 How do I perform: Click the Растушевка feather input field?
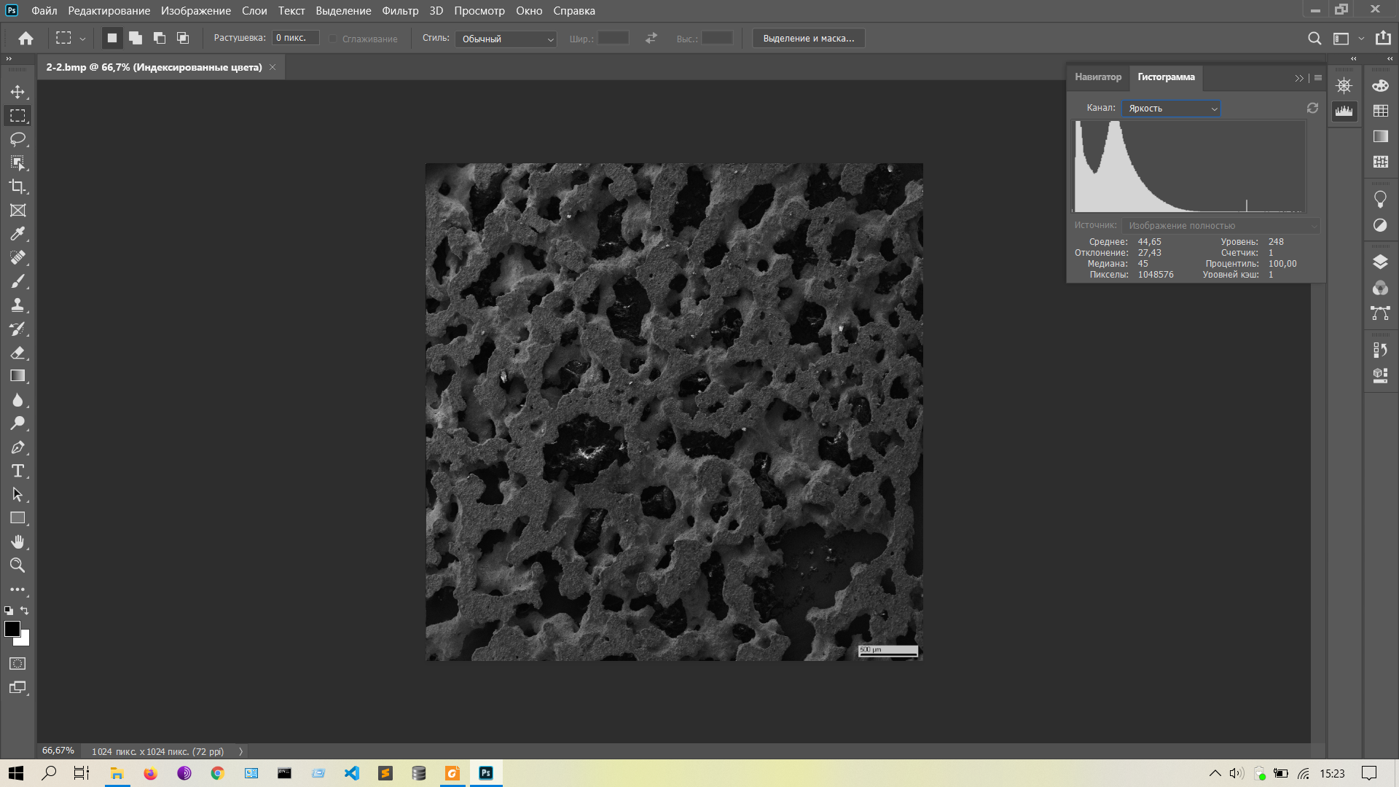click(295, 38)
